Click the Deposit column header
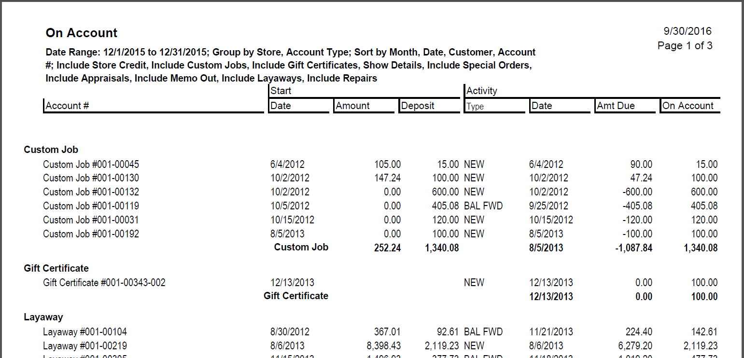The width and height of the screenshot is (744, 358). (418, 106)
